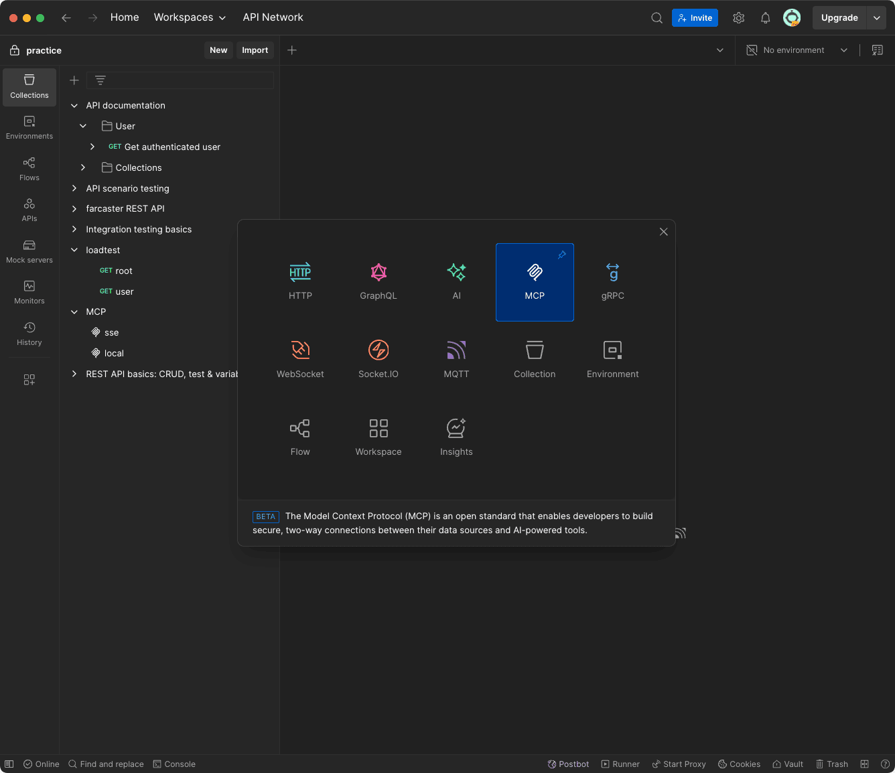Expand REST API basics collection
The image size is (895, 773).
[x=74, y=374]
